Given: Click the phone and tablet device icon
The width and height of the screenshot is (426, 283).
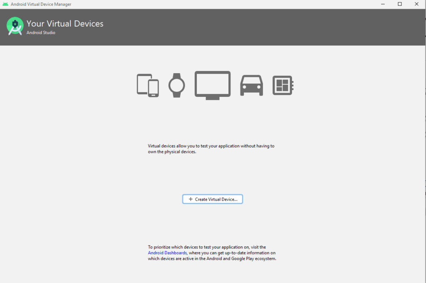Looking at the screenshot, I should click(x=148, y=85).
